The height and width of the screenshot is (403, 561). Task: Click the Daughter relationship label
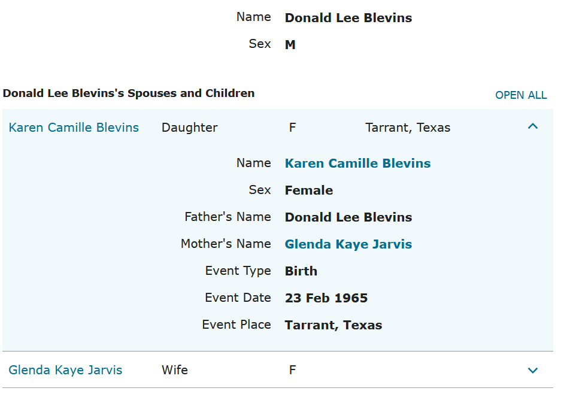[190, 128]
